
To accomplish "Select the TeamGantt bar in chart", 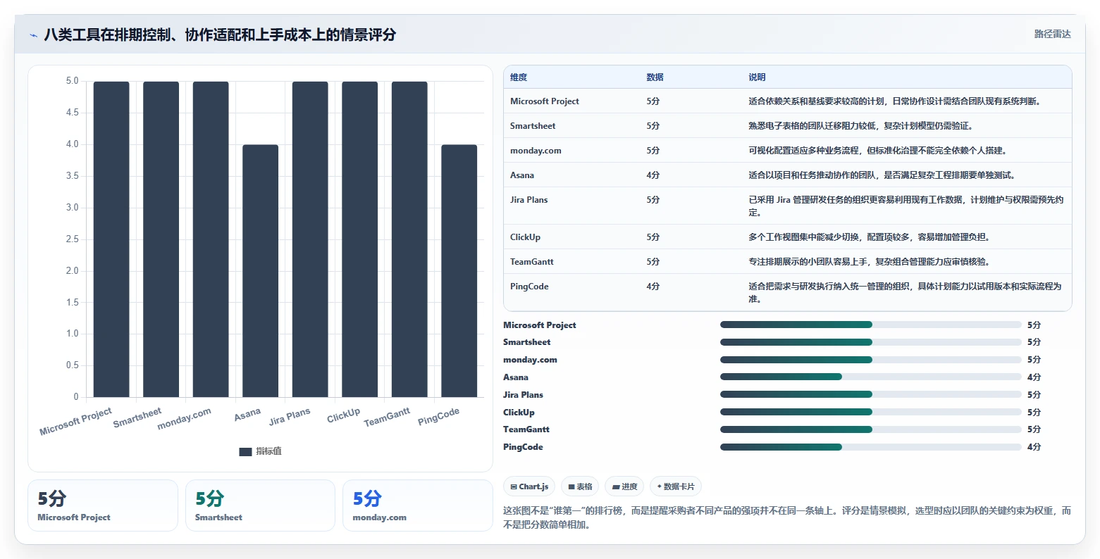I will coord(409,239).
